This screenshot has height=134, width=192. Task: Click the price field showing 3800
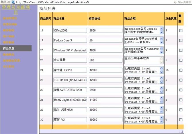(x=105, y=31)
